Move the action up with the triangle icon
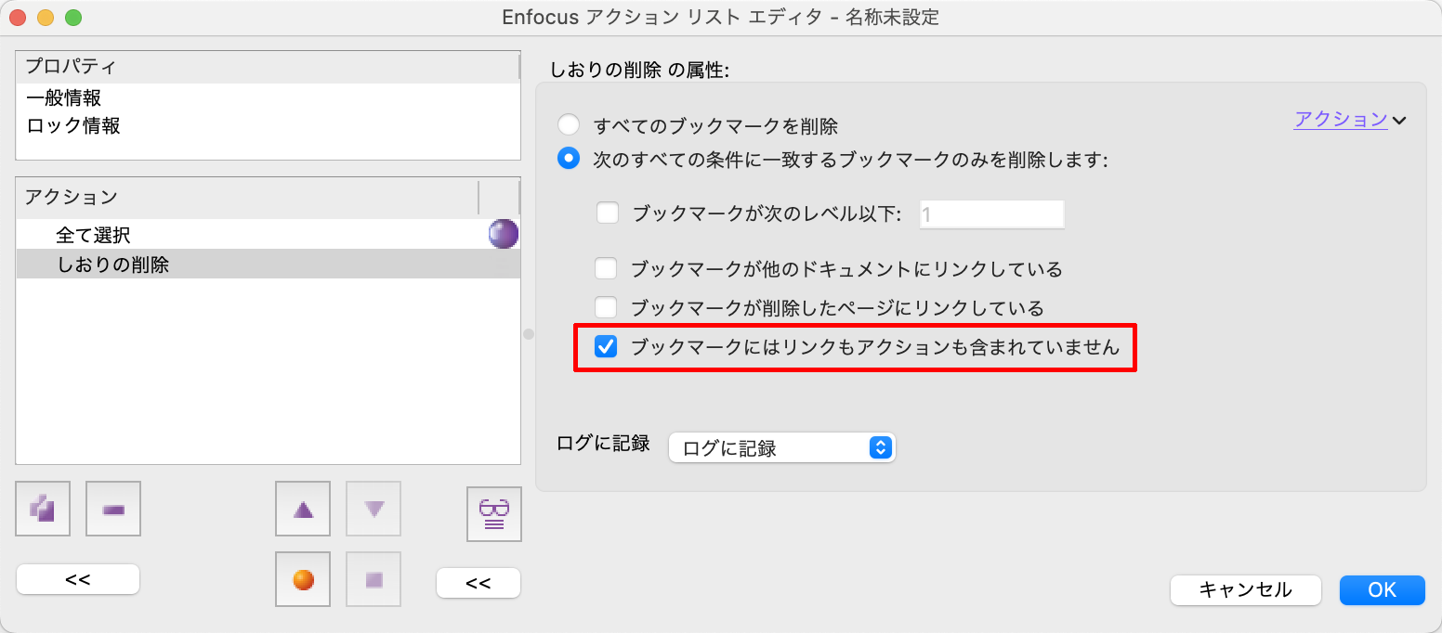Screen dimensions: 1442x633 click(303, 509)
